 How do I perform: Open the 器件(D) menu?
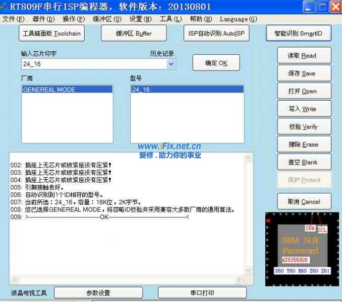(43, 19)
